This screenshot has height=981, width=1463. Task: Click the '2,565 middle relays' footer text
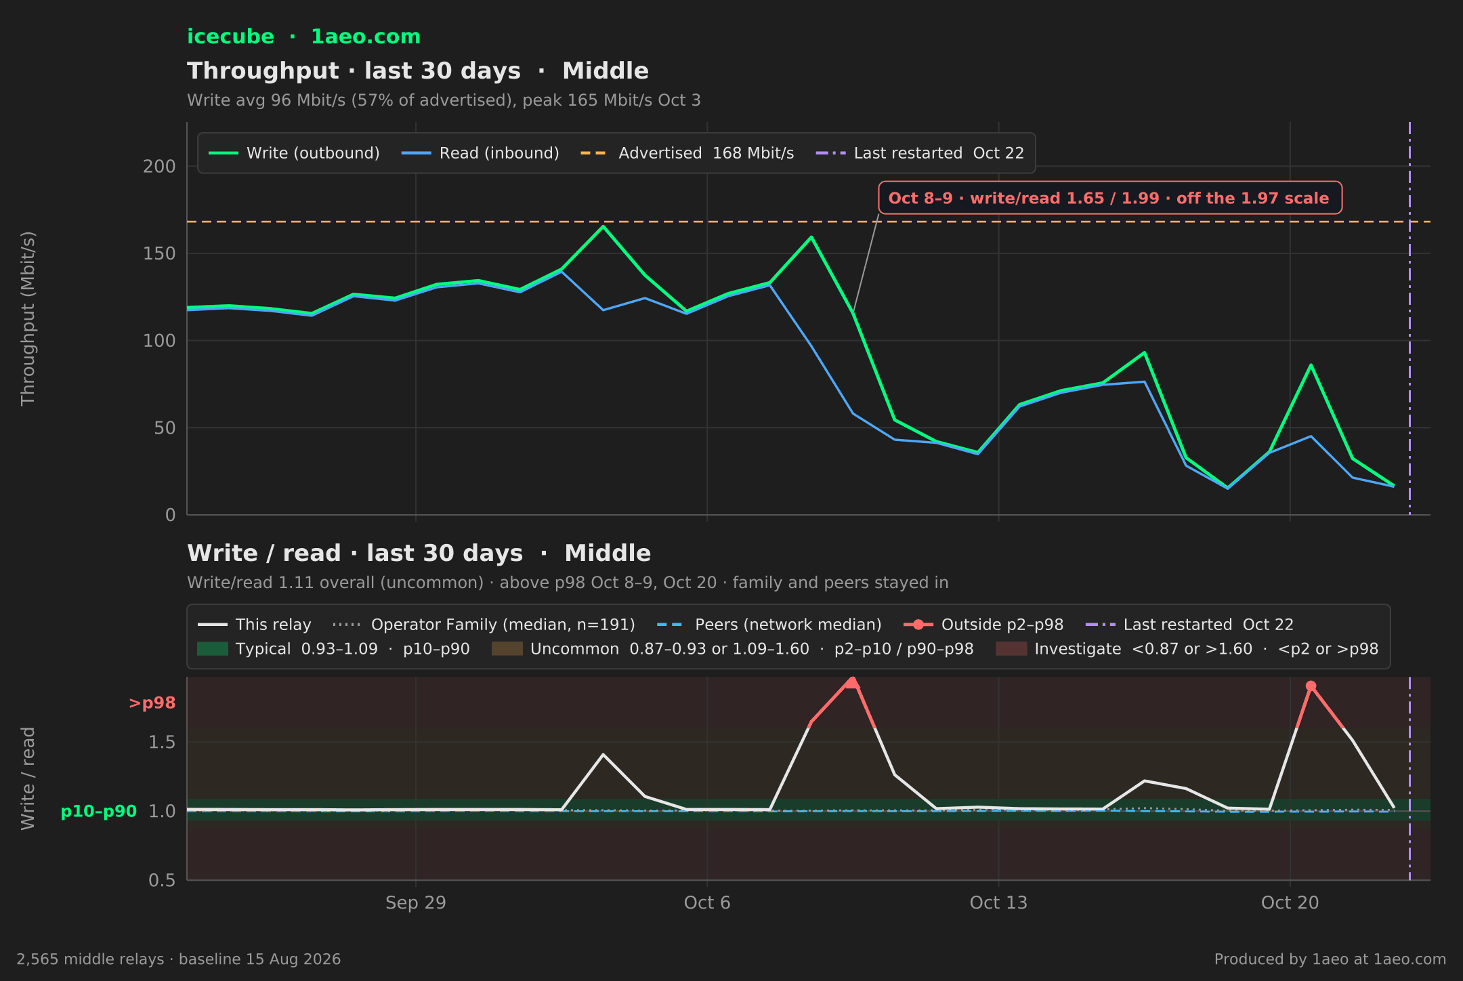tap(178, 959)
